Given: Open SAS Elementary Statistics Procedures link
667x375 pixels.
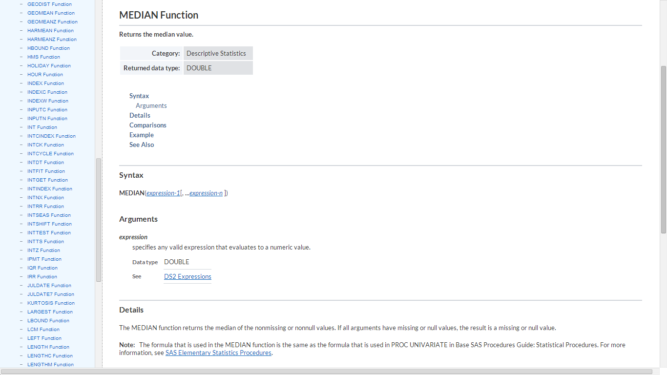Looking at the screenshot, I should 218,353.
